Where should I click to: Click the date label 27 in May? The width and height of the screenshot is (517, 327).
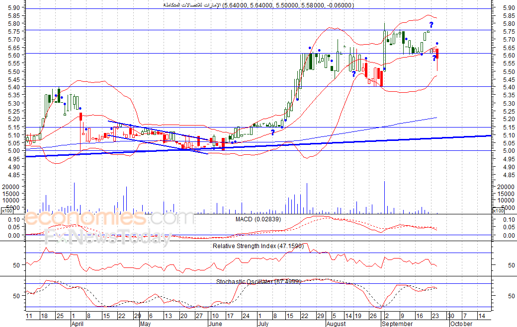pyautogui.click(x=199, y=316)
